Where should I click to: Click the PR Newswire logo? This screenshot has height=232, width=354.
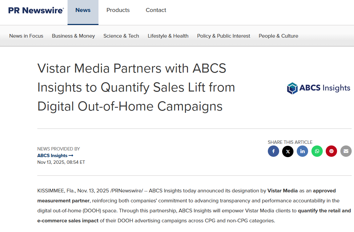36,10
